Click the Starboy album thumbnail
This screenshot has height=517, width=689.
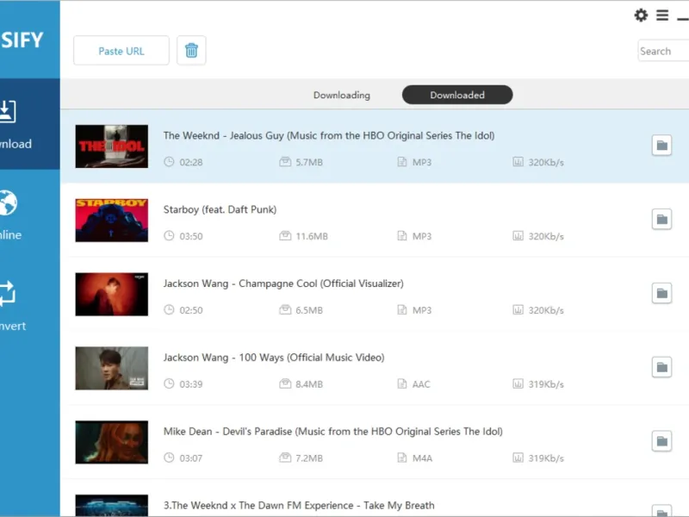112,221
